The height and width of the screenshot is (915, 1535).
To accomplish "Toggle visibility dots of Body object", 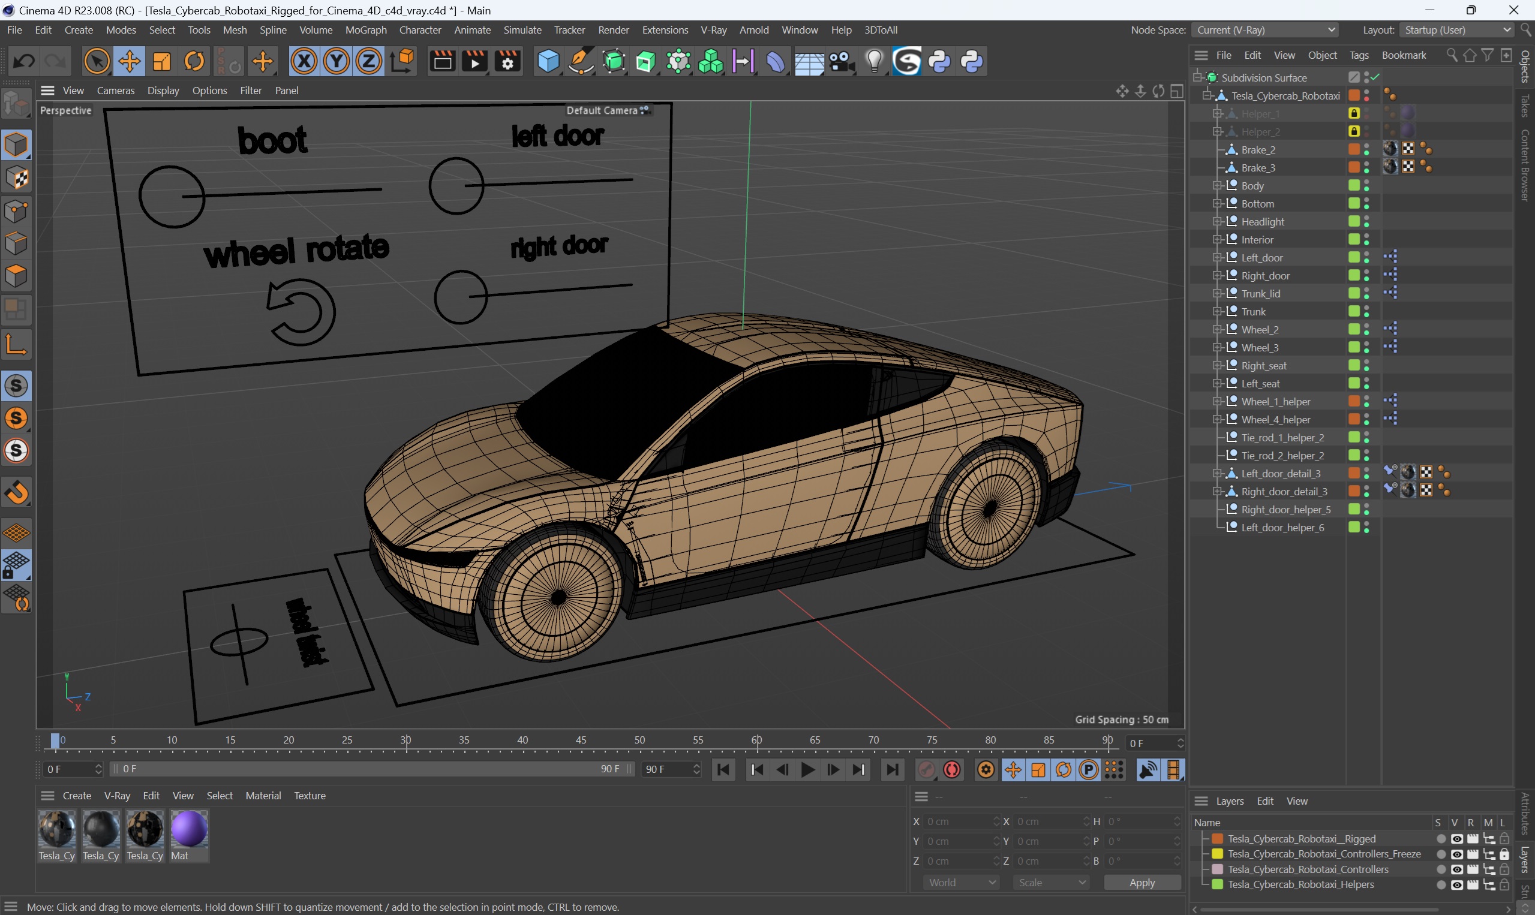I will [1366, 186].
